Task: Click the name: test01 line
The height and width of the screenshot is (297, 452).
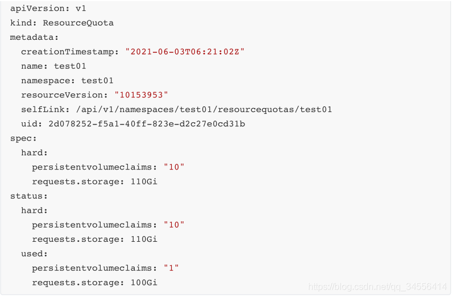Action: pyautogui.click(x=53, y=66)
